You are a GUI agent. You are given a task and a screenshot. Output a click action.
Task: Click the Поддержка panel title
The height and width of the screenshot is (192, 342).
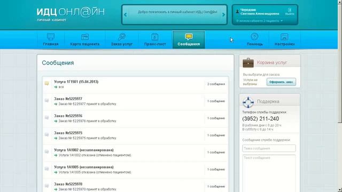pyautogui.click(x=268, y=101)
